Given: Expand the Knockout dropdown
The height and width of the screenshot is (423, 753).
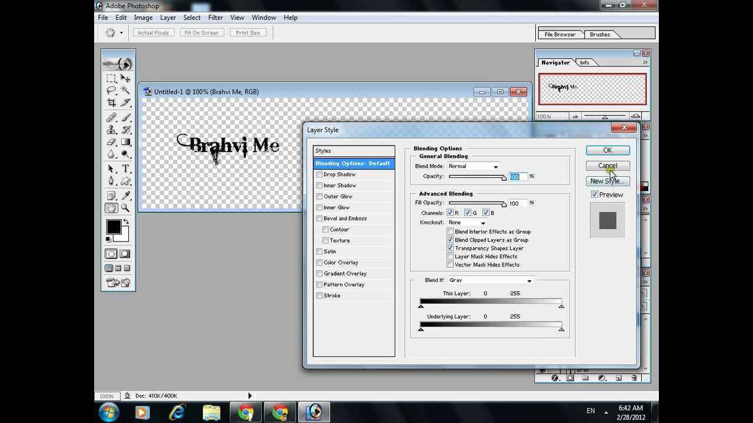Looking at the screenshot, I should (x=467, y=223).
